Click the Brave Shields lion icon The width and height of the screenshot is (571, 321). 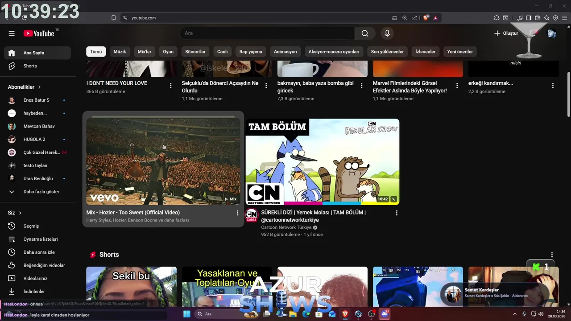(x=426, y=18)
